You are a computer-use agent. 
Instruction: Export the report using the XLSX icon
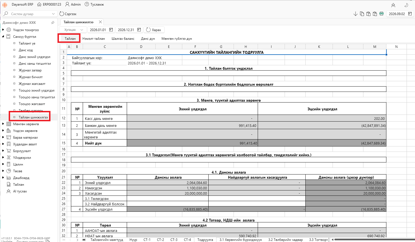tap(381, 14)
